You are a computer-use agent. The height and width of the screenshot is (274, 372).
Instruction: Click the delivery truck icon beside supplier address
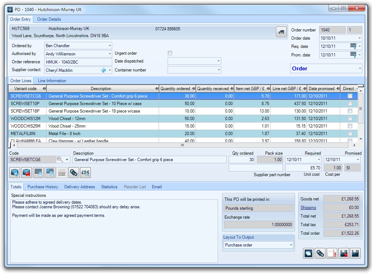coord(281,32)
